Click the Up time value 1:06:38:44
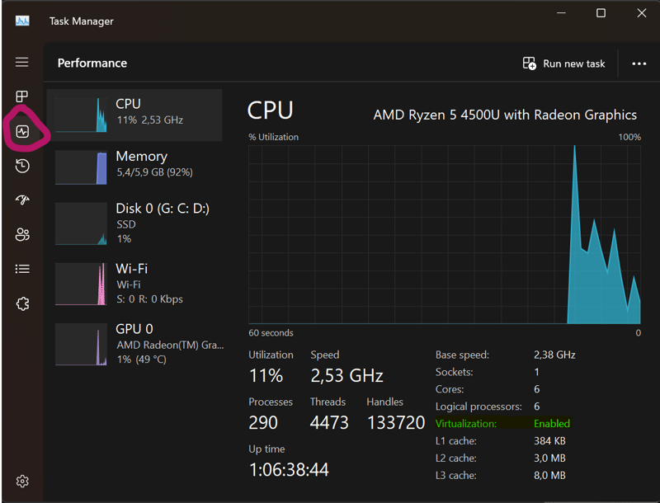The height and width of the screenshot is (503, 660). 289,469
